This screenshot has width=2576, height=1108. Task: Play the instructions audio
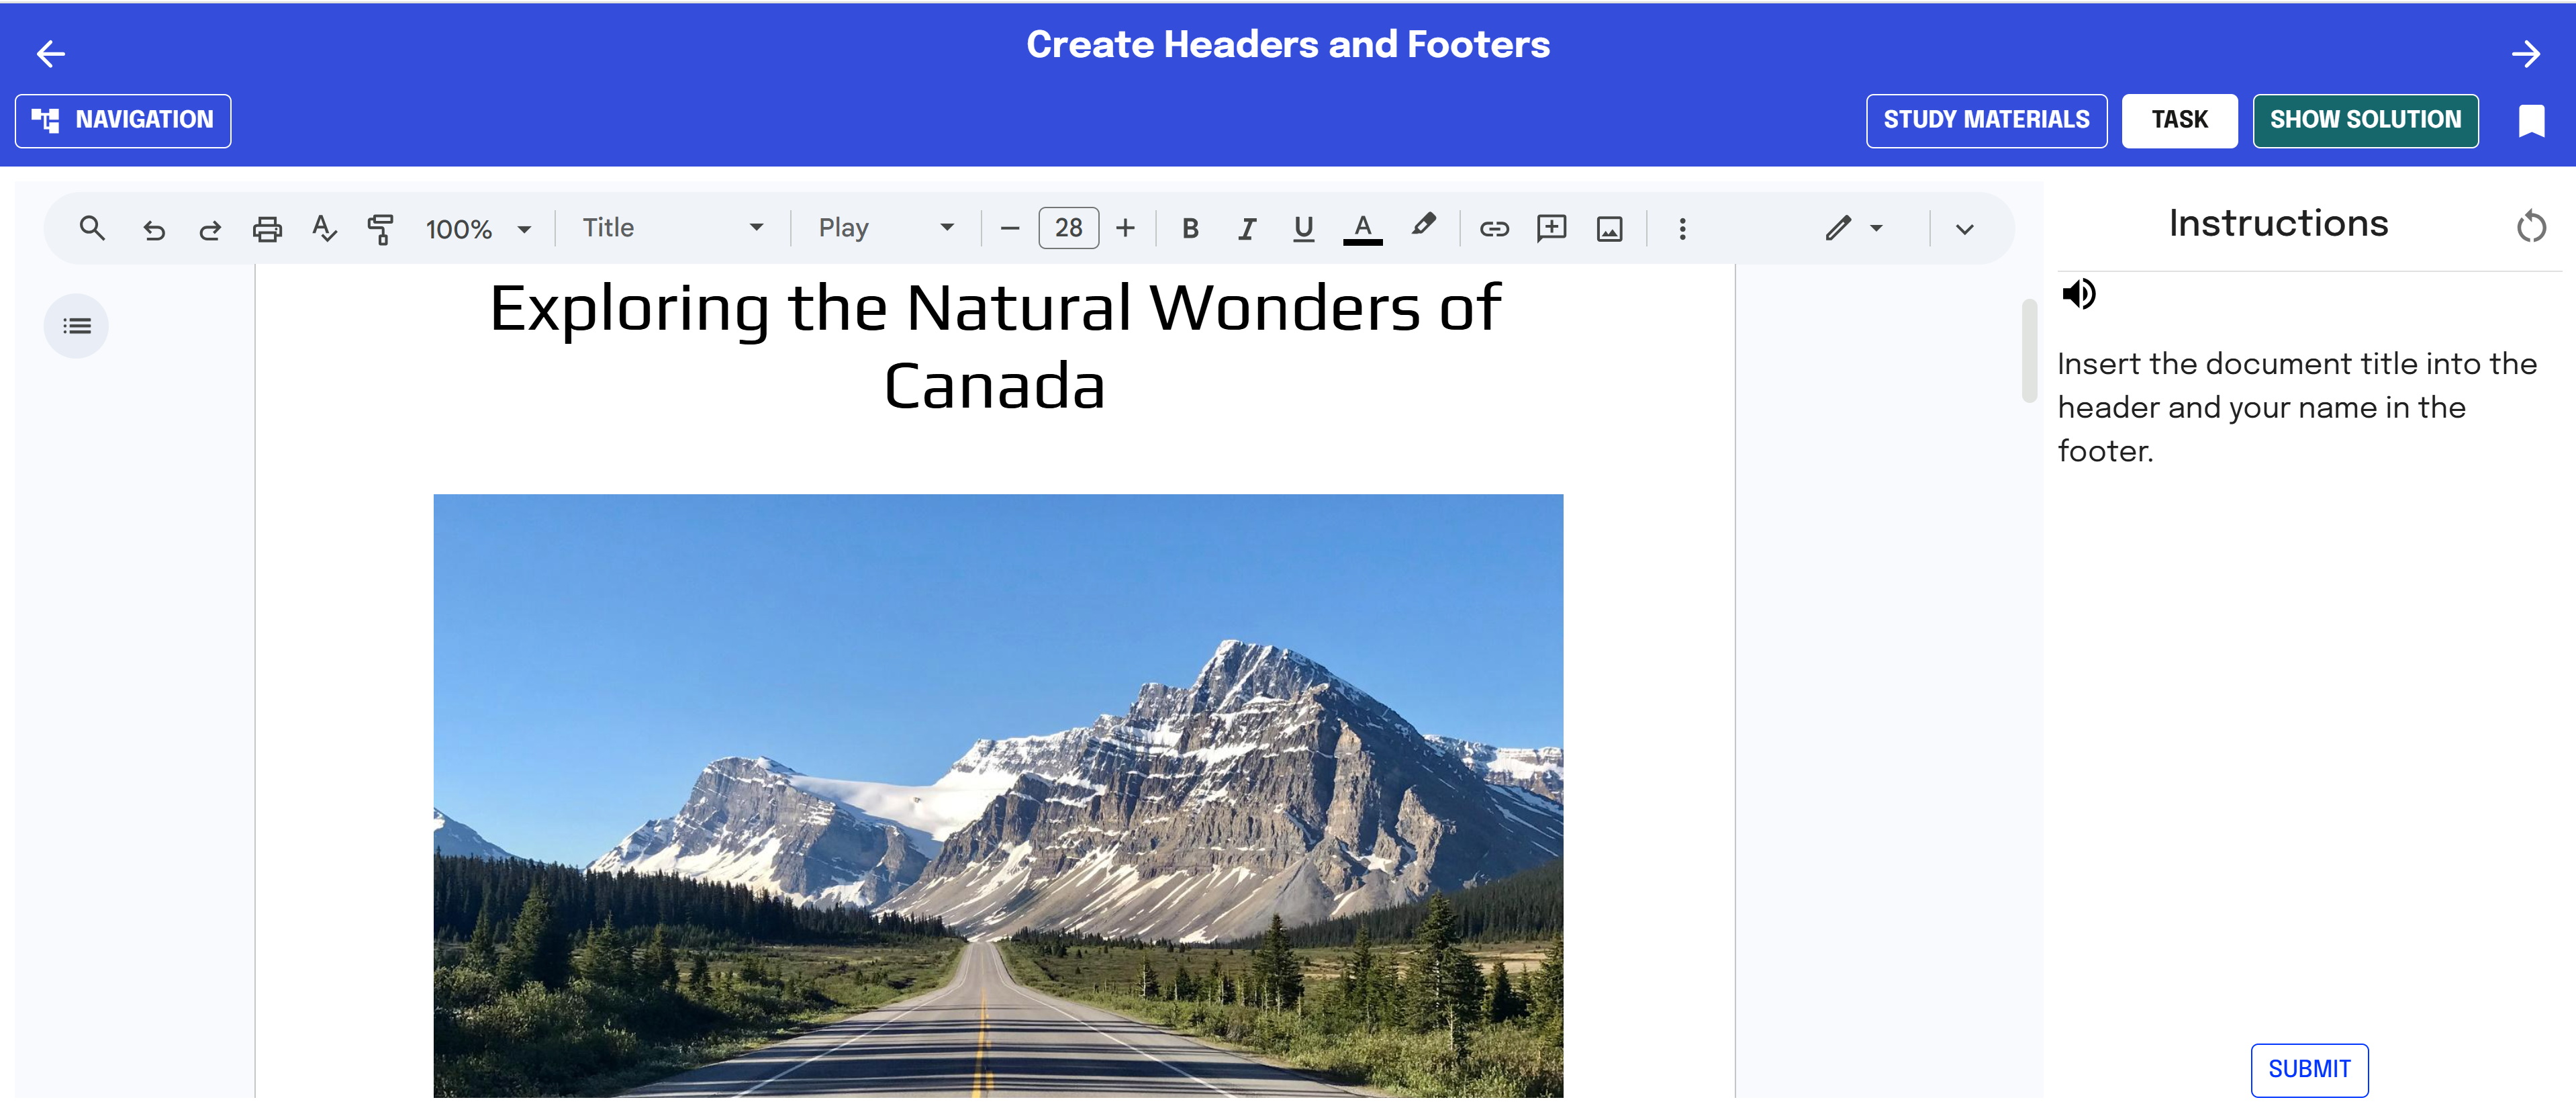2079,294
